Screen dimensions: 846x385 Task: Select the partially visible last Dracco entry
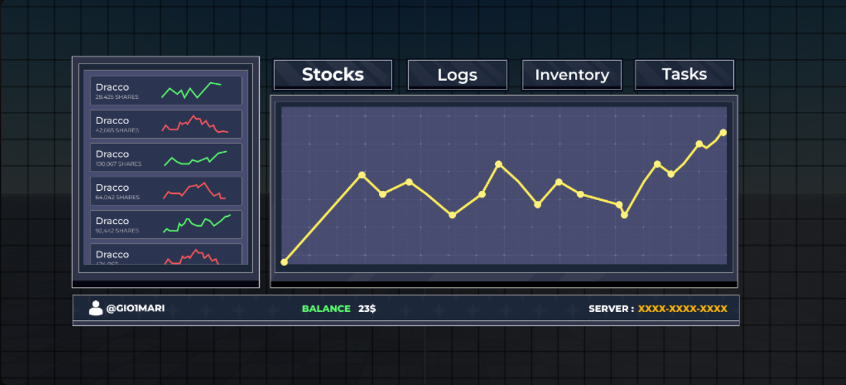pyautogui.click(x=166, y=254)
